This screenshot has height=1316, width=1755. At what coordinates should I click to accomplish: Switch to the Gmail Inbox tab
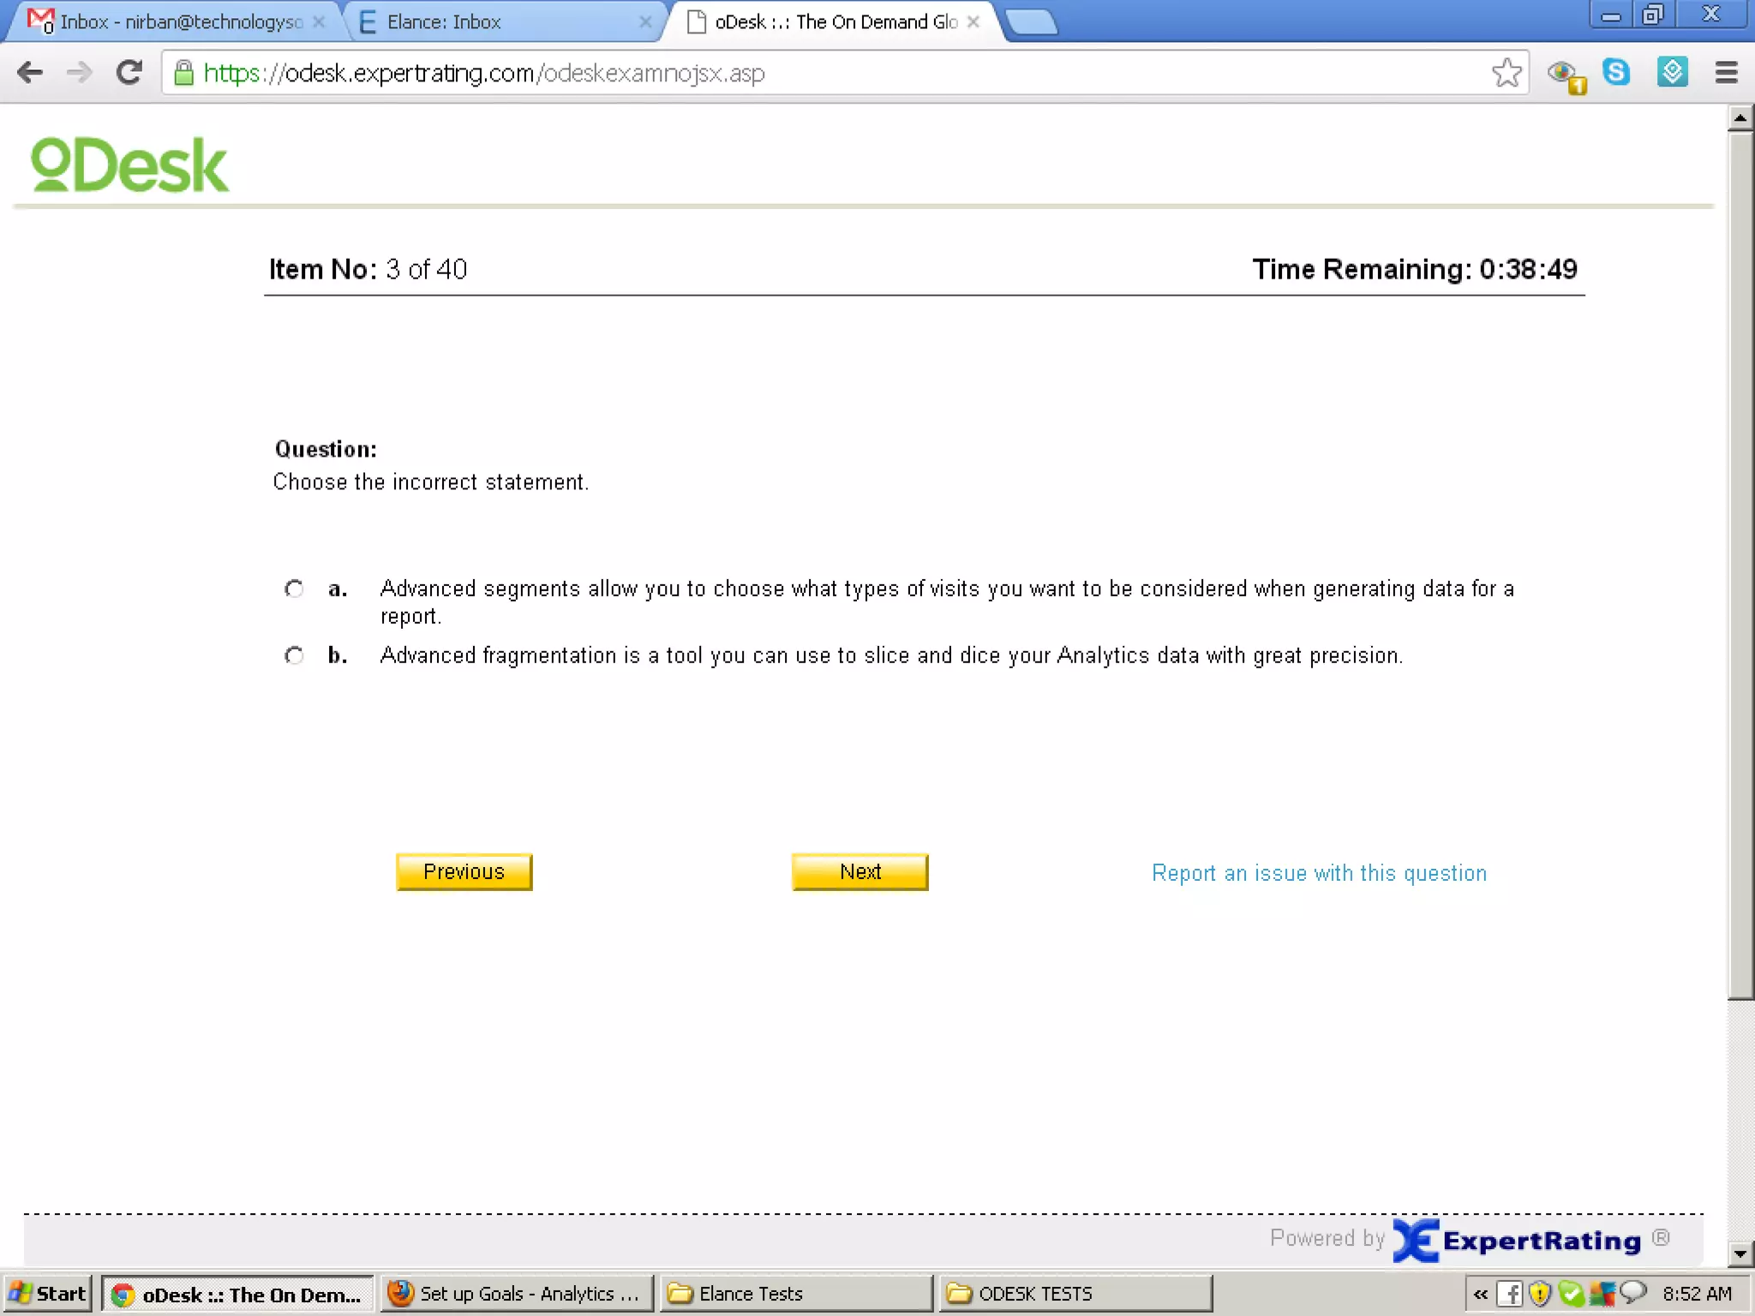coord(171,22)
